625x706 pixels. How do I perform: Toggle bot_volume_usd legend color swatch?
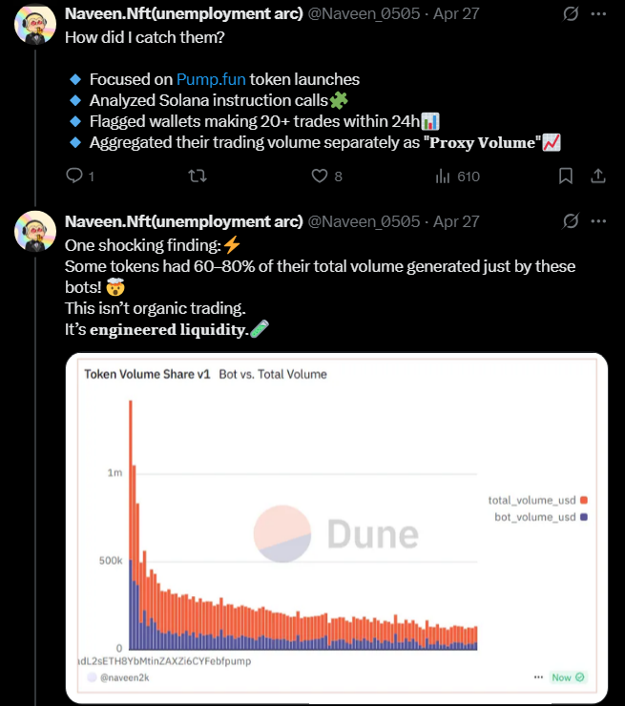[x=584, y=517]
